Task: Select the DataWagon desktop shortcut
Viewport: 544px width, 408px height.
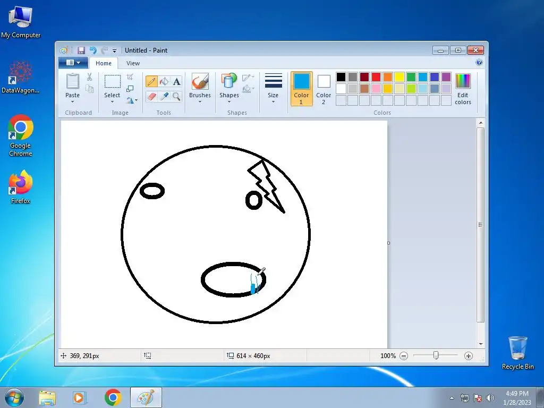Action: click(x=21, y=77)
